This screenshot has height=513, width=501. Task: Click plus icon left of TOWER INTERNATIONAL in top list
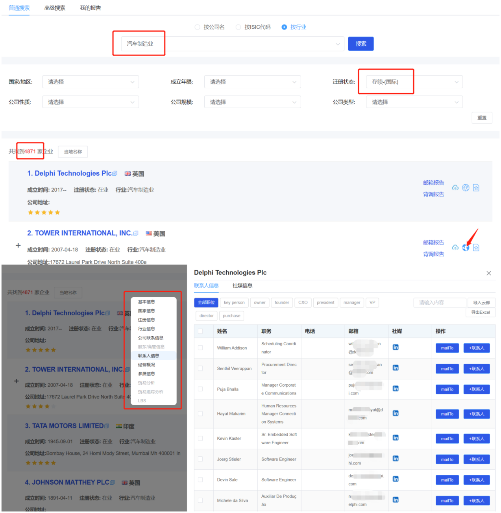click(x=18, y=245)
